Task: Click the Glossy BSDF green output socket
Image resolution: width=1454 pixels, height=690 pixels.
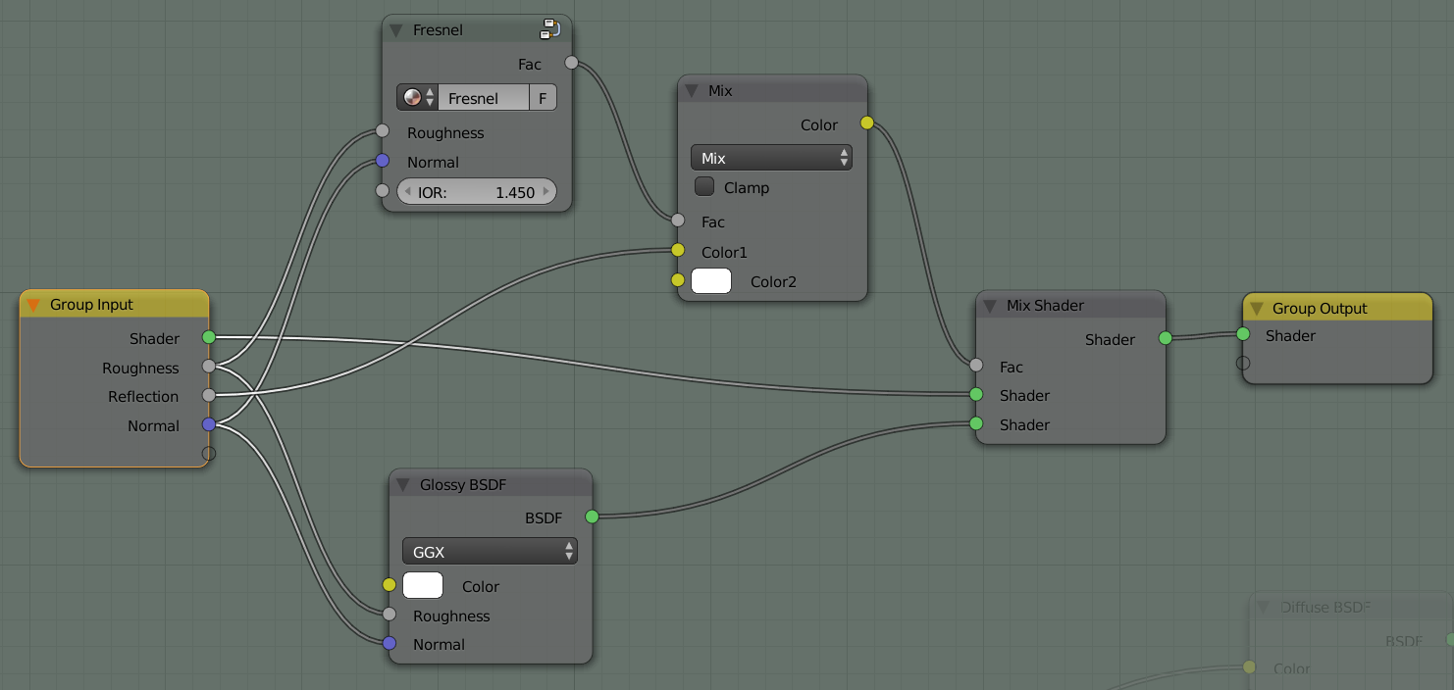Action: click(x=592, y=516)
